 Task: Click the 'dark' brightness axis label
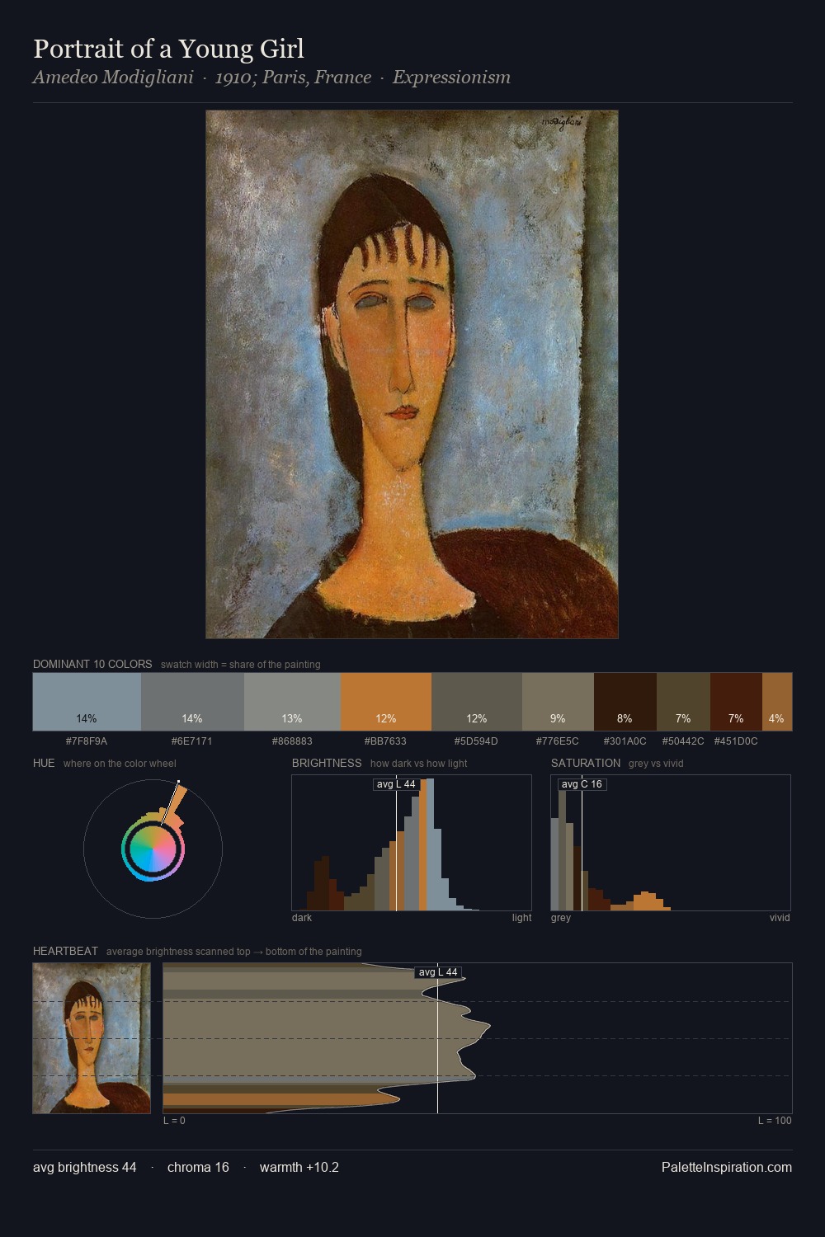pyautogui.click(x=302, y=918)
